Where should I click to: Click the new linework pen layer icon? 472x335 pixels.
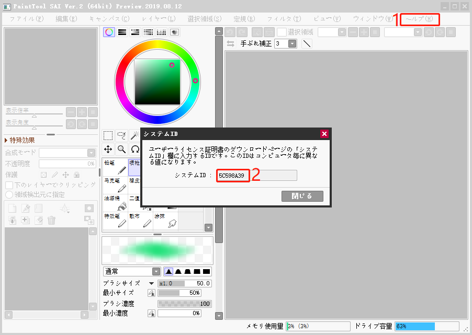click(26, 208)
